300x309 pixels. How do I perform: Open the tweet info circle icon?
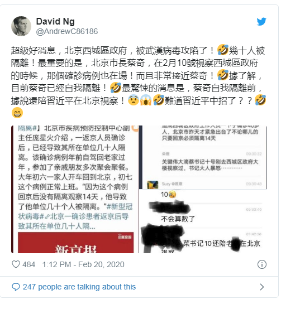(x=262, y=264)
